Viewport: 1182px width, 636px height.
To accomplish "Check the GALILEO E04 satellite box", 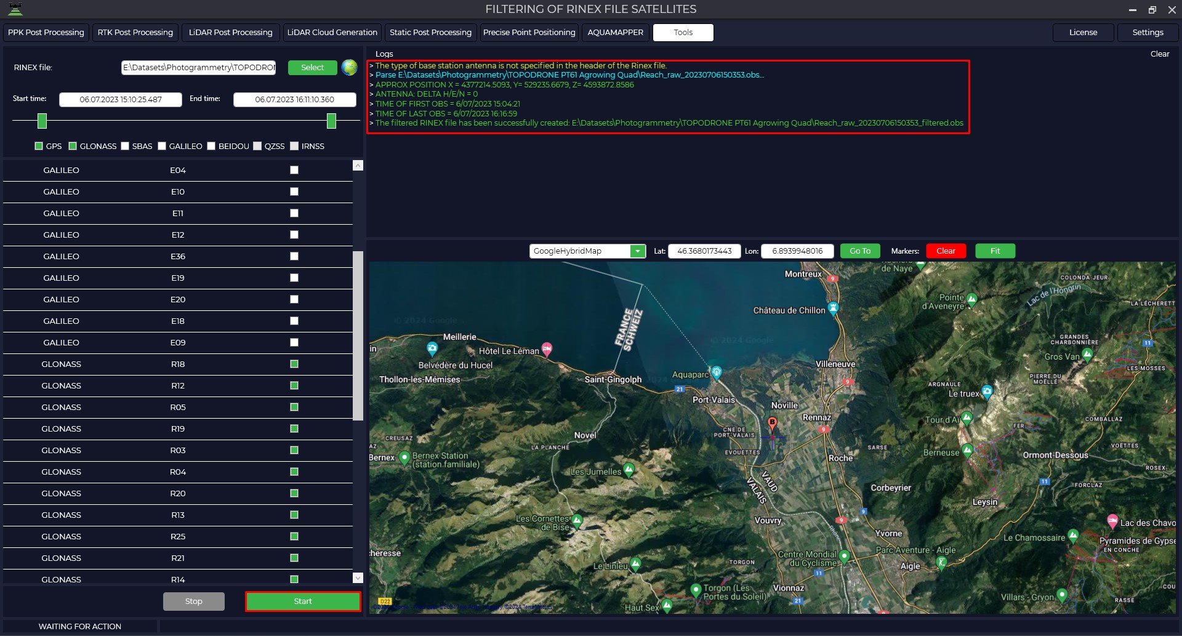I will (294, 170).
